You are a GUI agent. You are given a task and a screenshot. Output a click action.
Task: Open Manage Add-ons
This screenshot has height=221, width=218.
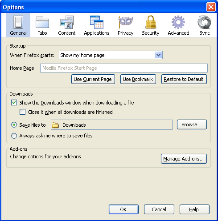(184, 159)
